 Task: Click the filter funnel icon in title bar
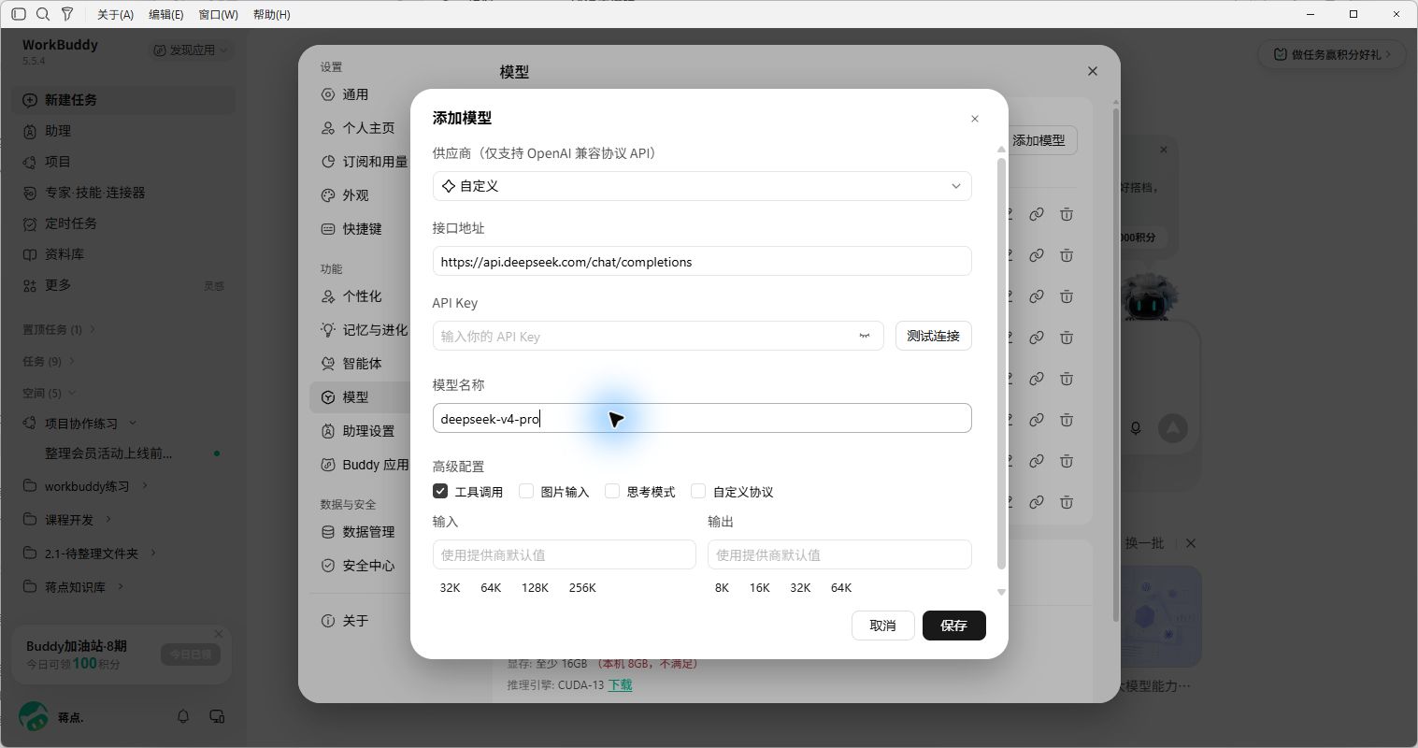click(67, 14)
